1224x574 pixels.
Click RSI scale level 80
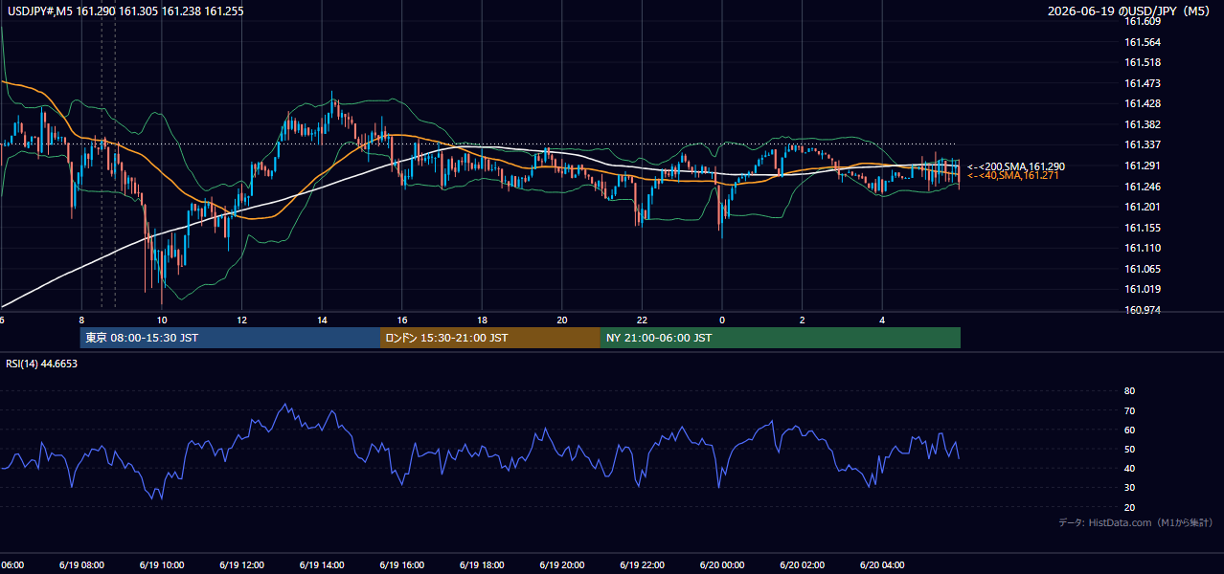click(x=1129, y=391)
